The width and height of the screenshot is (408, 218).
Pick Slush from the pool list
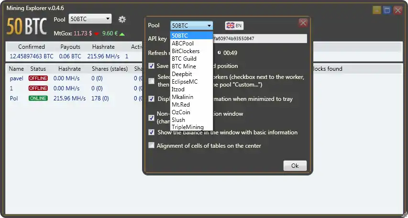coord(178,120)
